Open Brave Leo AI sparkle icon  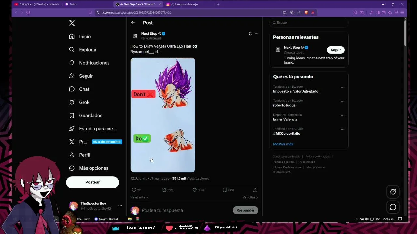click(390, 12)
